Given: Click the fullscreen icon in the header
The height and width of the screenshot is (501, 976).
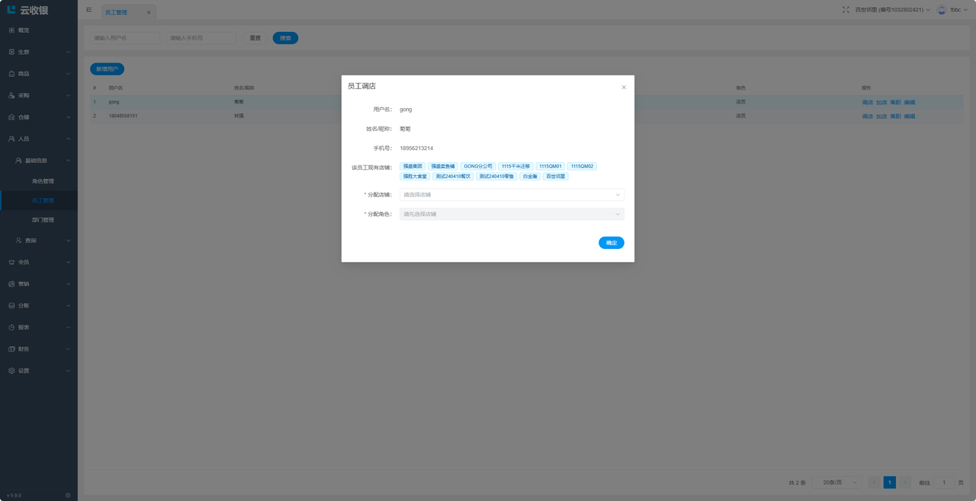Looking at the screenshot, I should click(x=846, y=10).
